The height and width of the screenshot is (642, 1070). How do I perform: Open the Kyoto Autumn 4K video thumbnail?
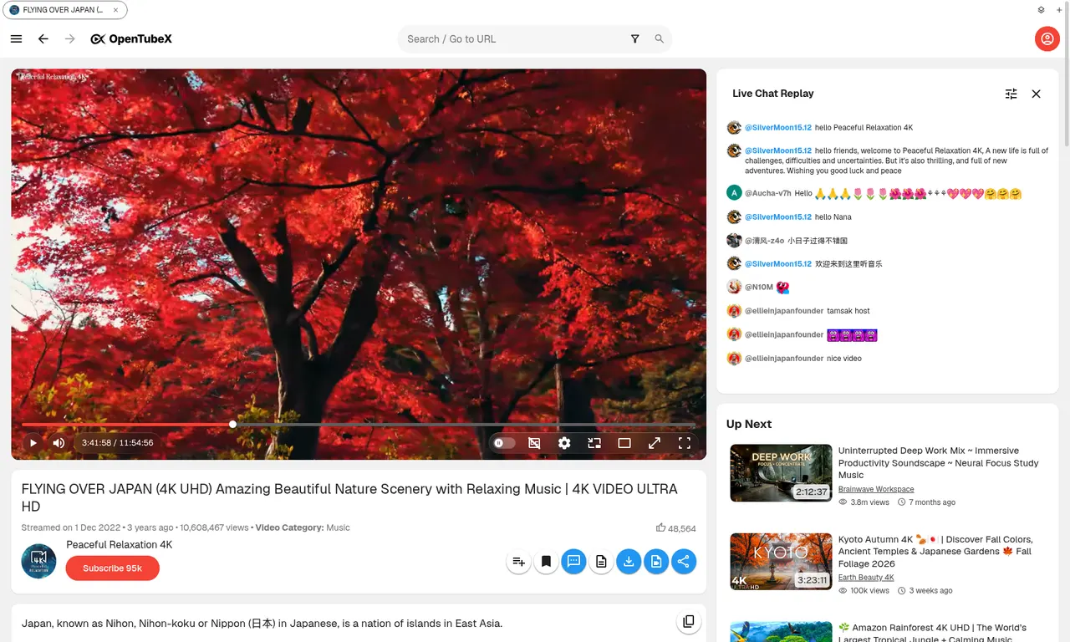pos(781,562)
